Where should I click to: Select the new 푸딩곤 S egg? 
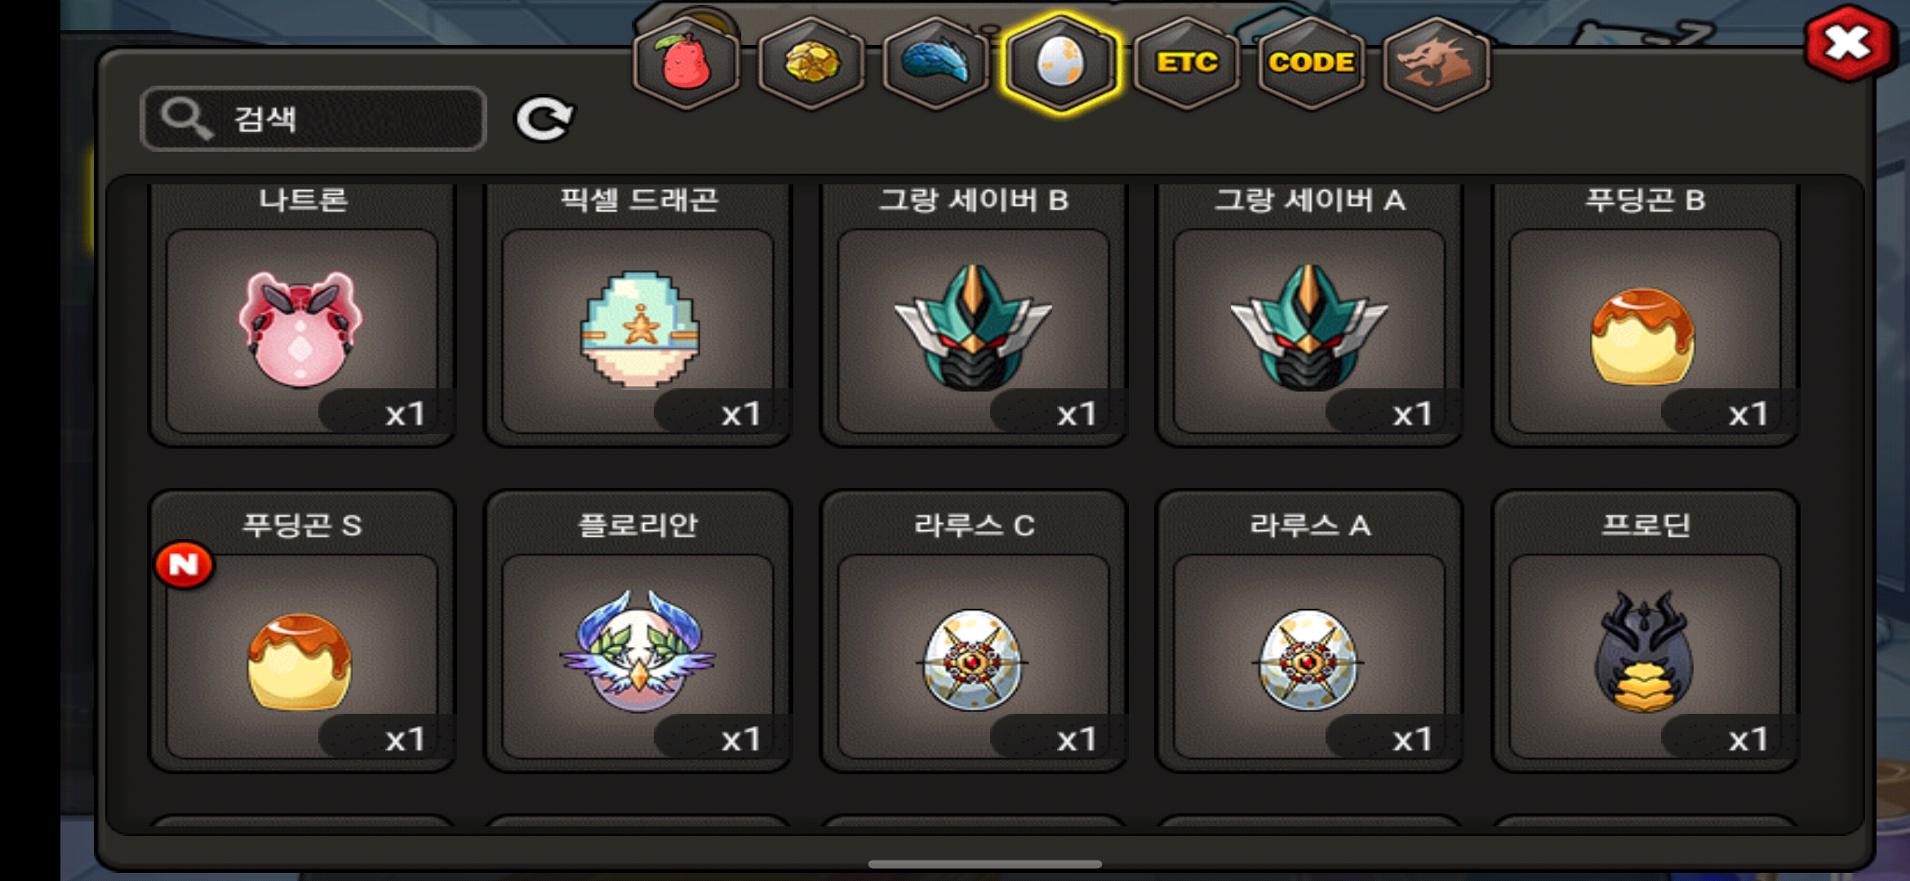tap(302, 631)
